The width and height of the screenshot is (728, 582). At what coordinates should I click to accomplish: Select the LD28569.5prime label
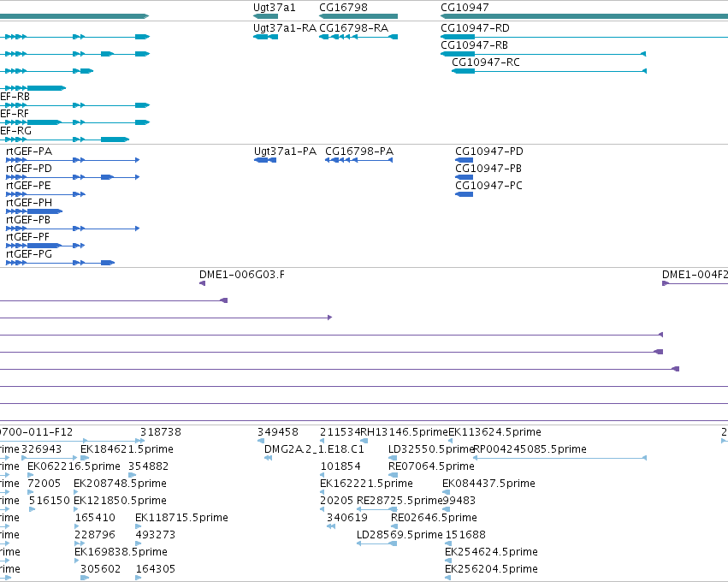tap(400, 535)
